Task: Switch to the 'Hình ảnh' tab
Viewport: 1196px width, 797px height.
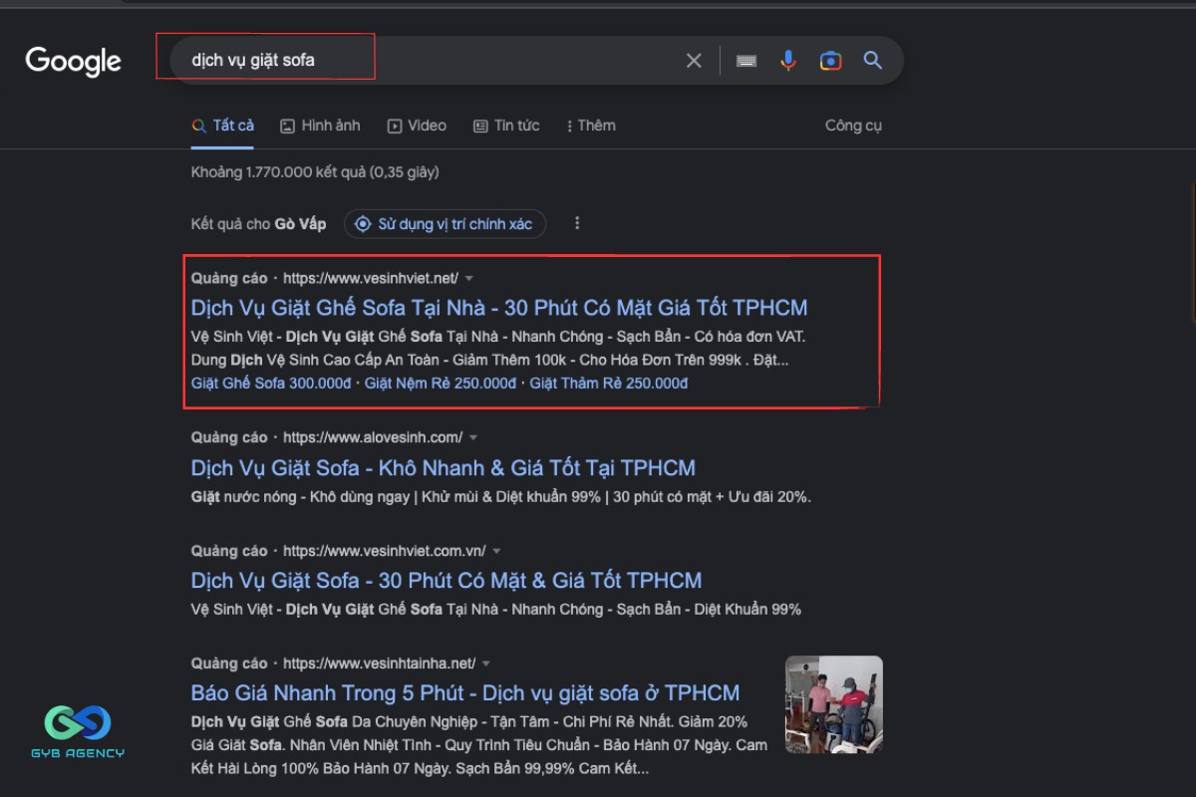Action: (x=320, y=126)
